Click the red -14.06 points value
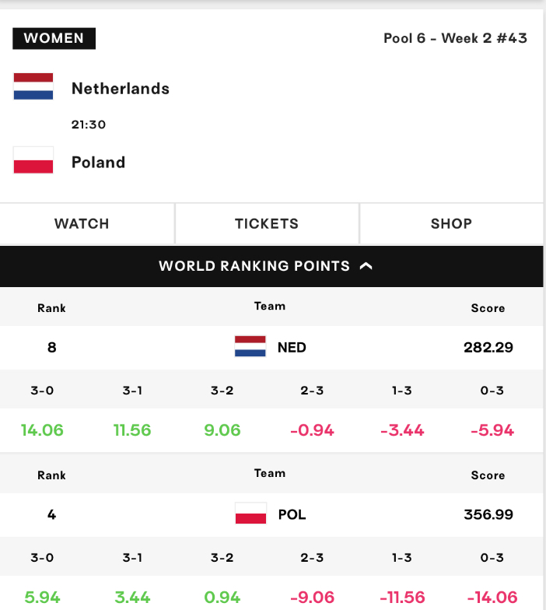This screenshot has height=610, width=546. (x=492, y=598)
